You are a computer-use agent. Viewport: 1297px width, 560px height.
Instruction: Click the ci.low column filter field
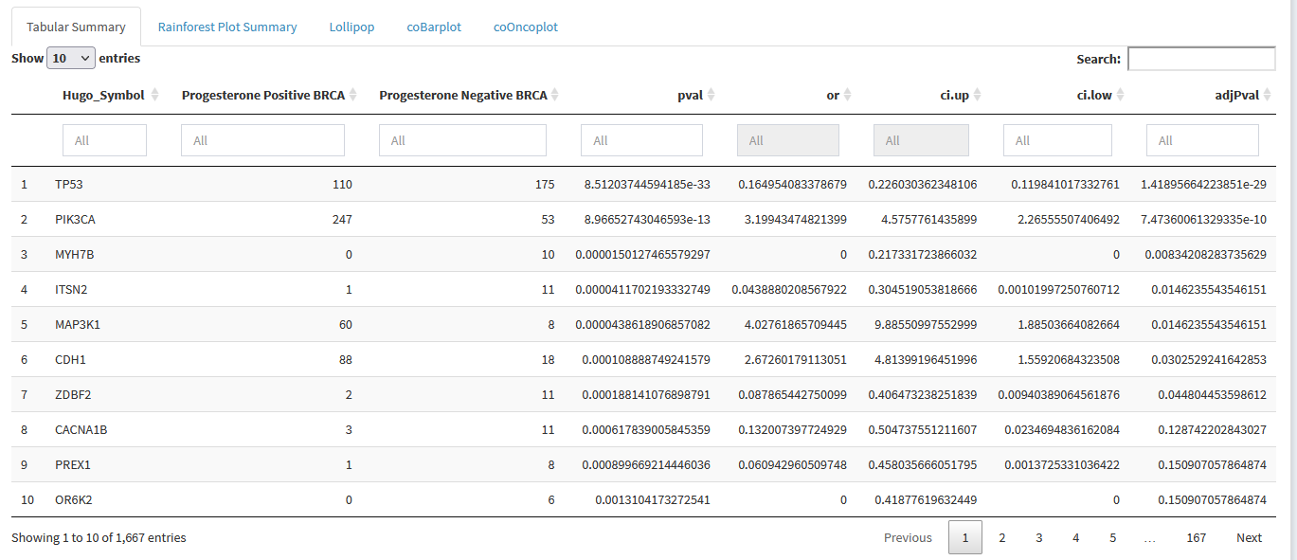point(1057,140)
